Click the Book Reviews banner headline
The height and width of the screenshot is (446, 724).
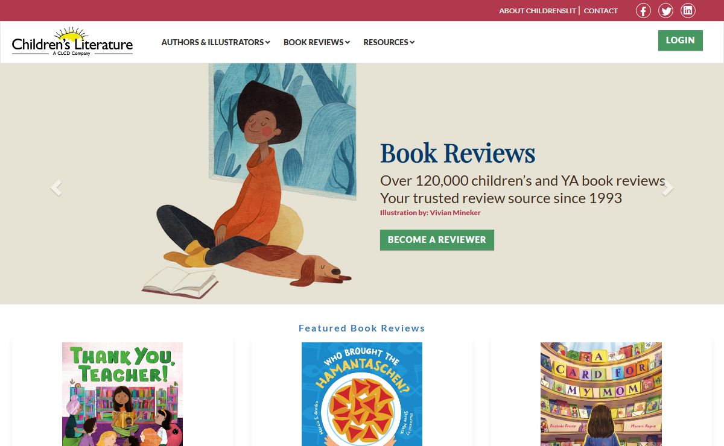pos(457,154)
